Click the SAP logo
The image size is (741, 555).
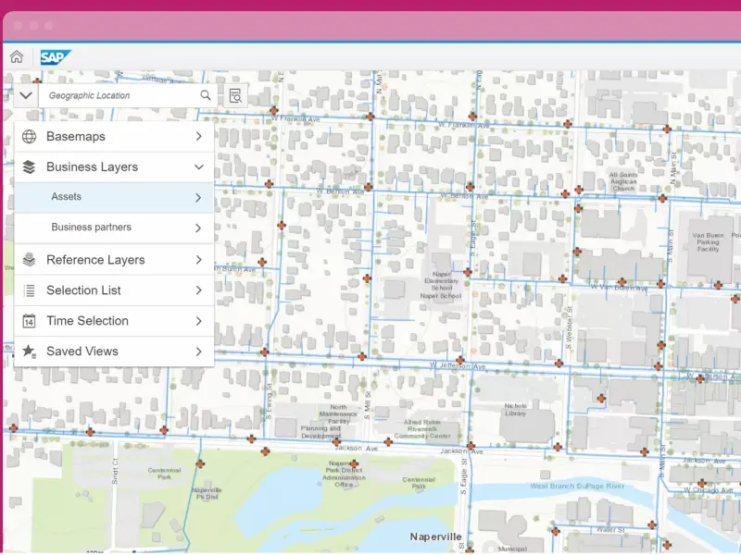(x=51, y=56)
